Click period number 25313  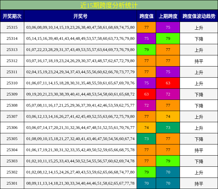point(12,50)
